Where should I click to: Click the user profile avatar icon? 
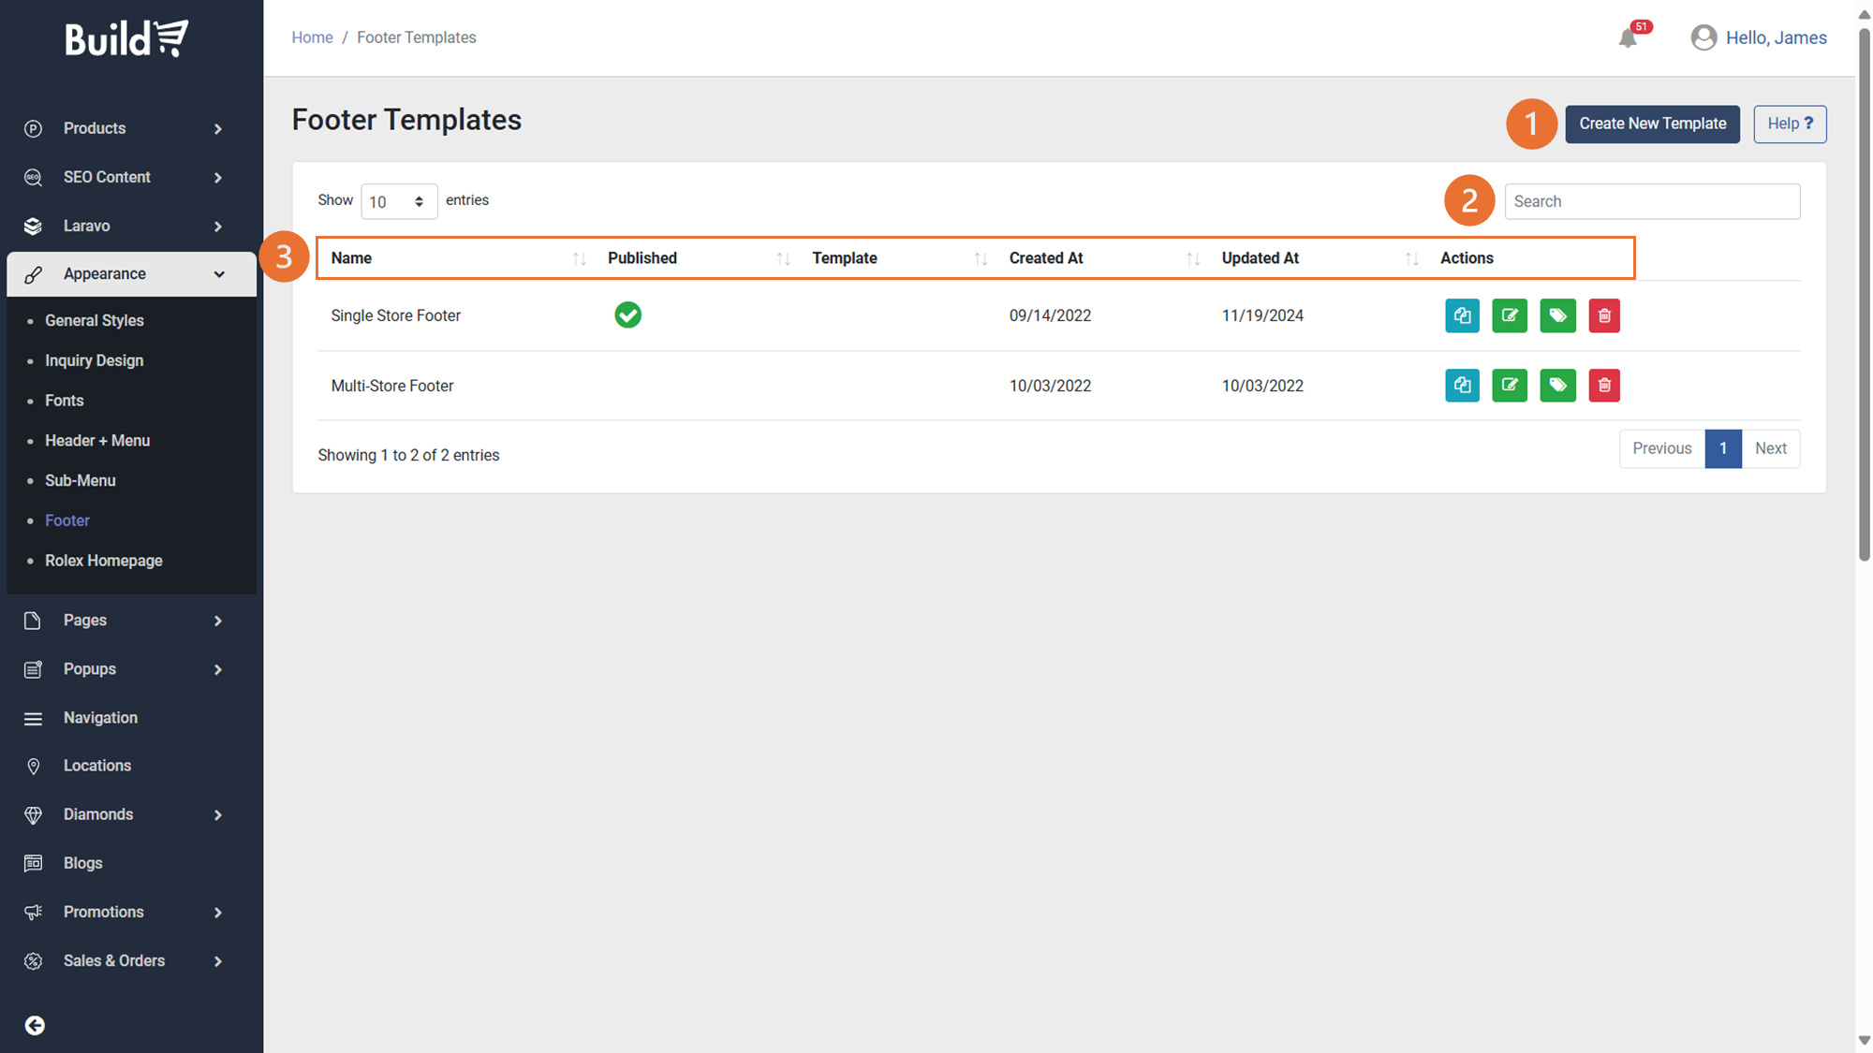point(1703,37)
